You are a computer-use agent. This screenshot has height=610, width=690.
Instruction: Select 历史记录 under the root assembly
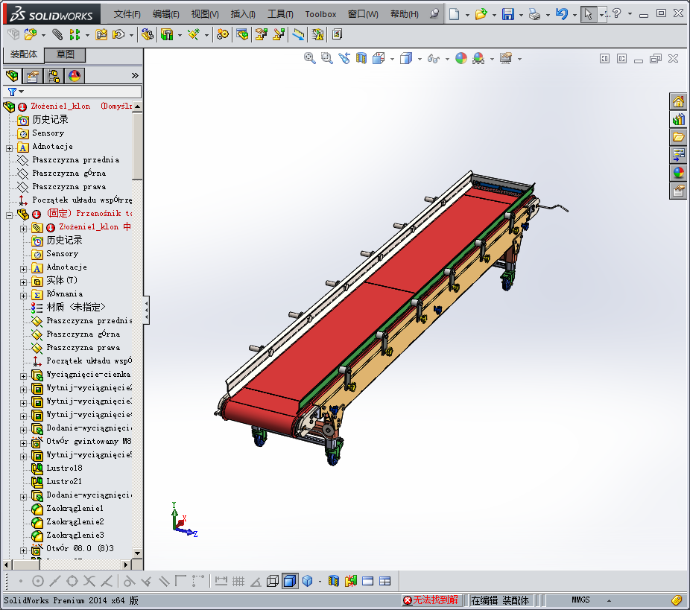coord(50,120)
